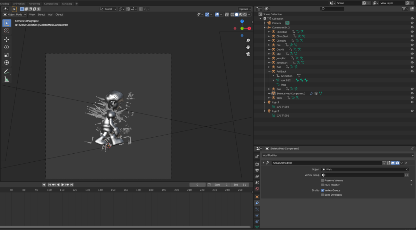Open the Options dropdown in viewport
The height and width of the screenshot is (230, 416).
point(245,9)
